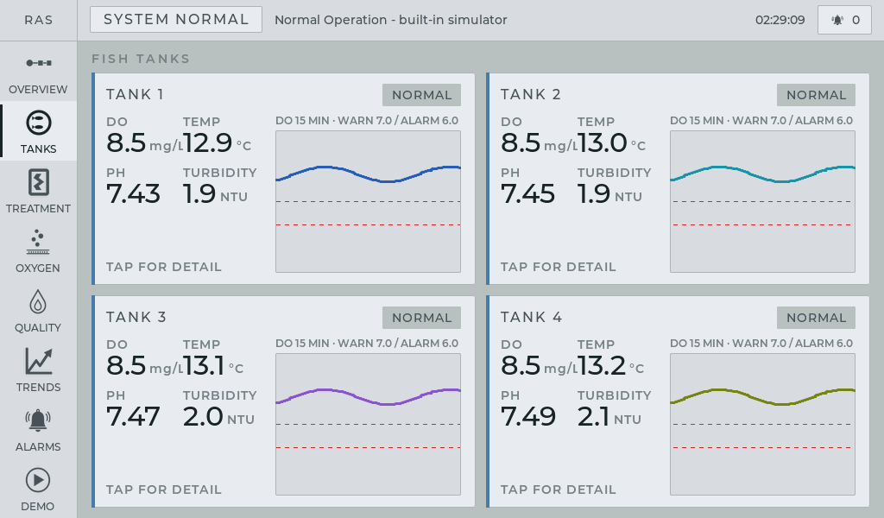Open the Tank 1 DO trend chart
This screenshot has height=518, width=884.
coord(368,202)
